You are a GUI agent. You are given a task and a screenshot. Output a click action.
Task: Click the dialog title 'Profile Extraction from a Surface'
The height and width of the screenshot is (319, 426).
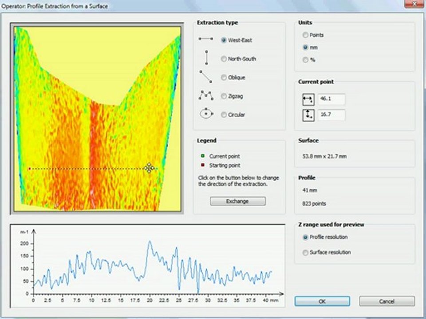click(x=67, y=6)
